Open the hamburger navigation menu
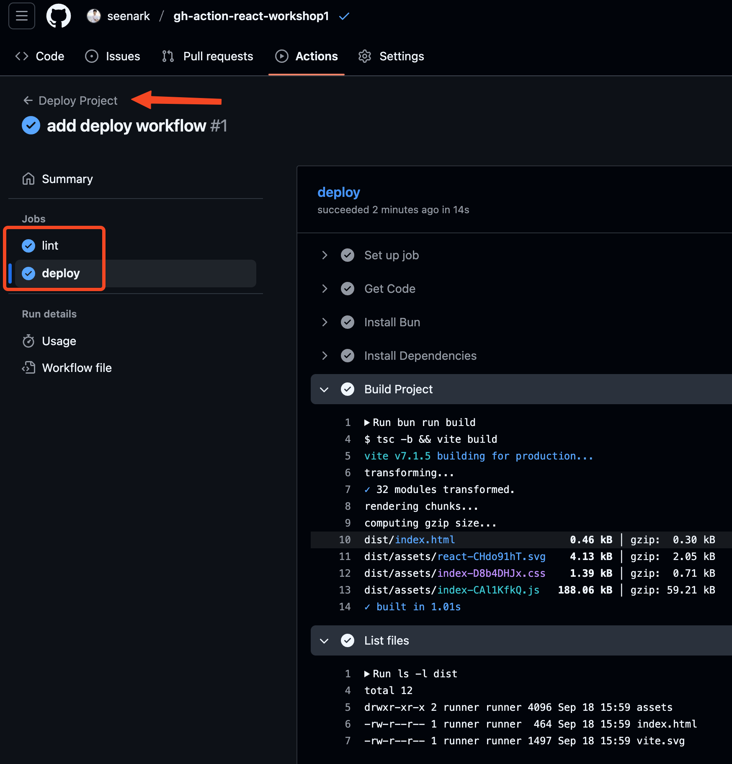Image resolution: width=732 pixels, height=764 pixels. (22, 16)
